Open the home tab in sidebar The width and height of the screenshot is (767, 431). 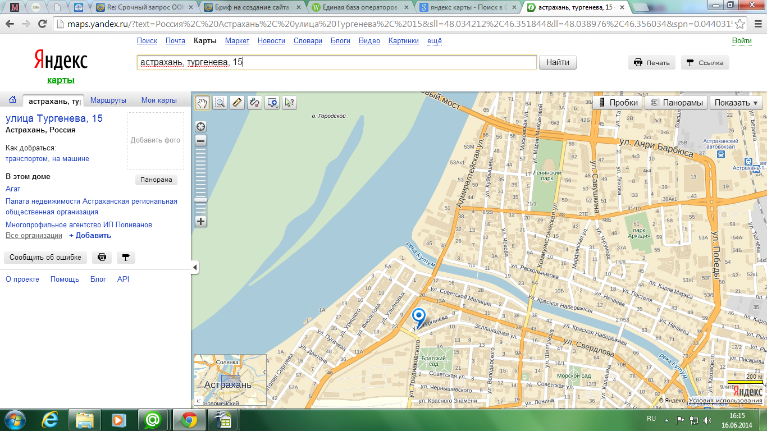(12, 100)
